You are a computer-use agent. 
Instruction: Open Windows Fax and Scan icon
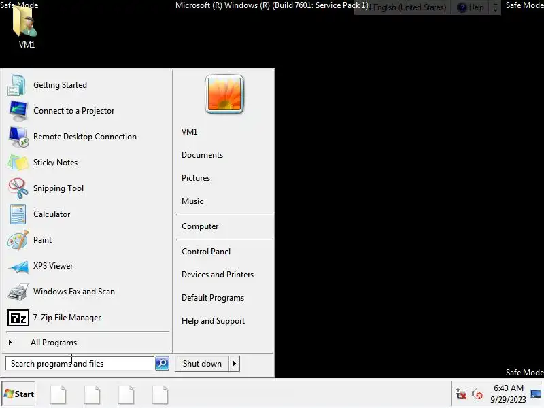[18, 292]
